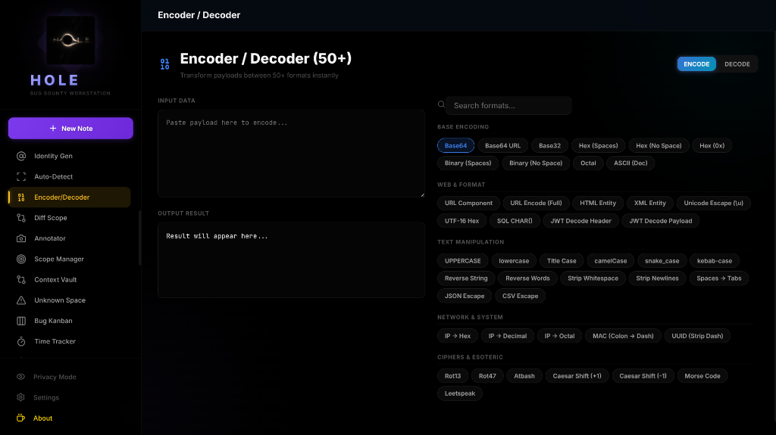Click the Settings gear icon
Viewport: 776px width, 435px height.
click(20, 397)
